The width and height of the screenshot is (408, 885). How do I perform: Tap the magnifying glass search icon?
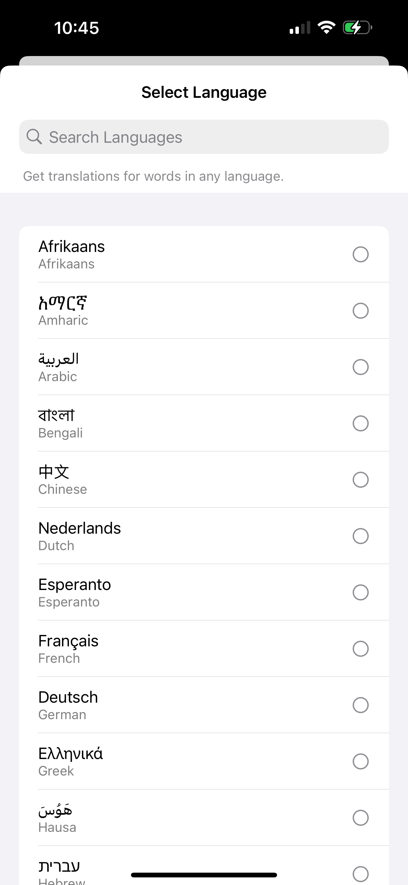[34, 137]
